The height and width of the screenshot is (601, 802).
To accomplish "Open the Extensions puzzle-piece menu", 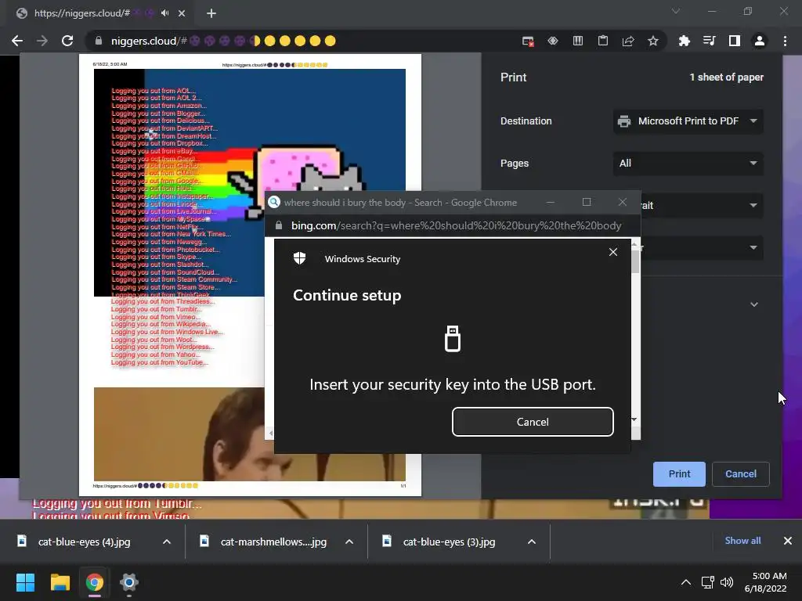I will (x=684, y=41).
